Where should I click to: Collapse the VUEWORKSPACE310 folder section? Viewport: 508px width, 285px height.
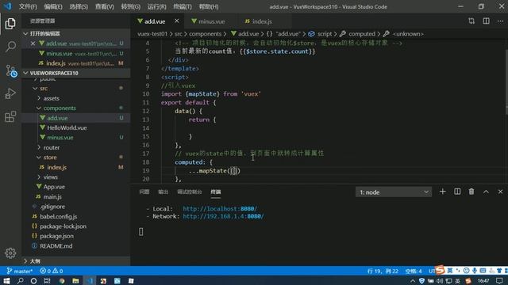pyautogui.click(x=25, y=73)
